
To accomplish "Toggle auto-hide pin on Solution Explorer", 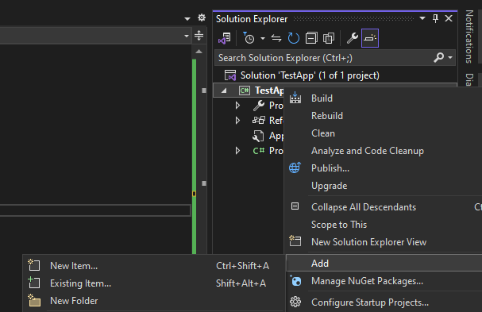I will coord(435,18).
